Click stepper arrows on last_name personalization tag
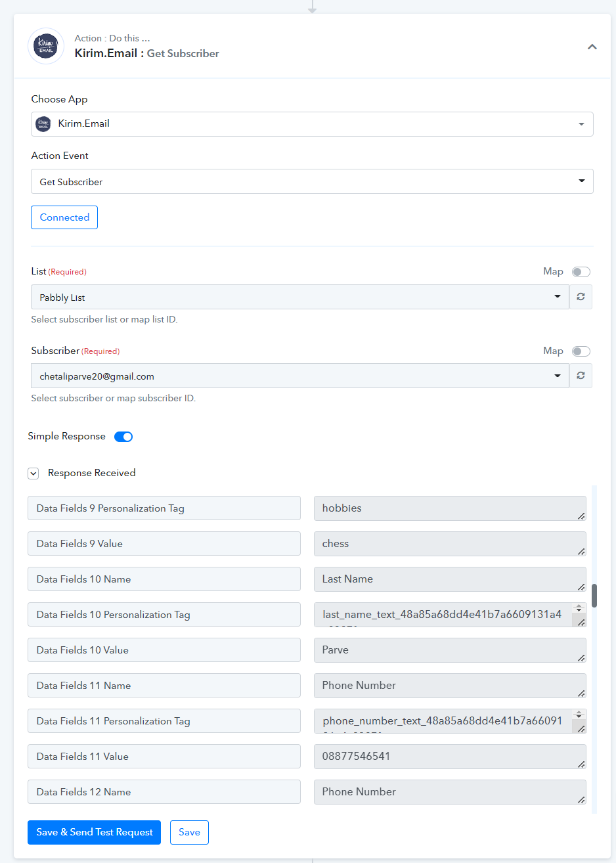 579,608
